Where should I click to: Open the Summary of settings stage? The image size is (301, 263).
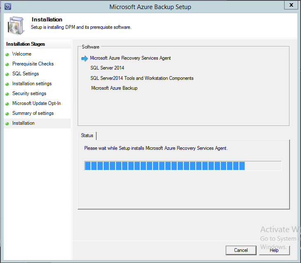pyautogui.click(x=33, y=113)
